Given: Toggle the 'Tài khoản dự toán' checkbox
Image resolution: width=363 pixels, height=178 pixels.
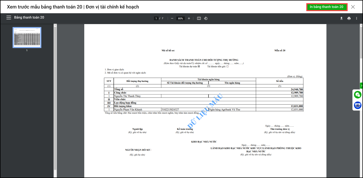Looking at the screenshot, I should point(199,66).
